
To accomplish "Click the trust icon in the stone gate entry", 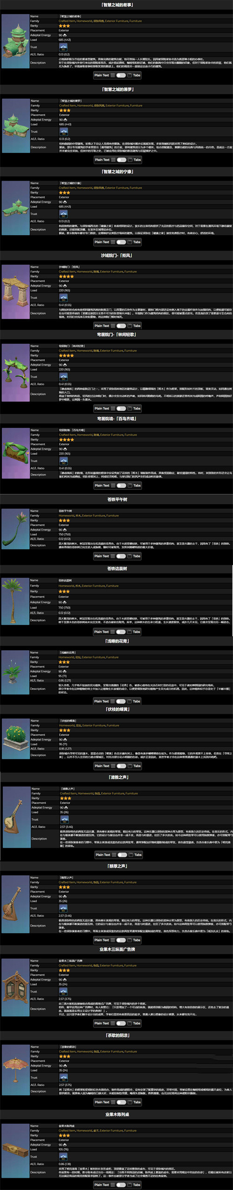I will click(x=63, y=297).
